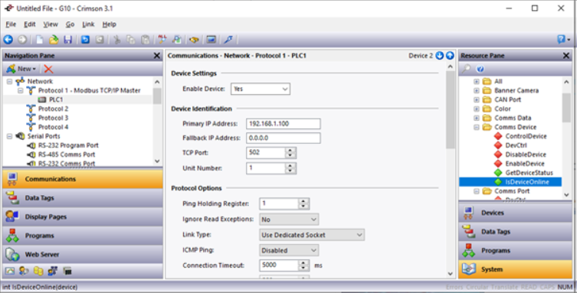Collapse Protocol 1 - Modbus TCP/IP Master node
The height and width of the screenshot is (293, 577).
click(21, 91)
